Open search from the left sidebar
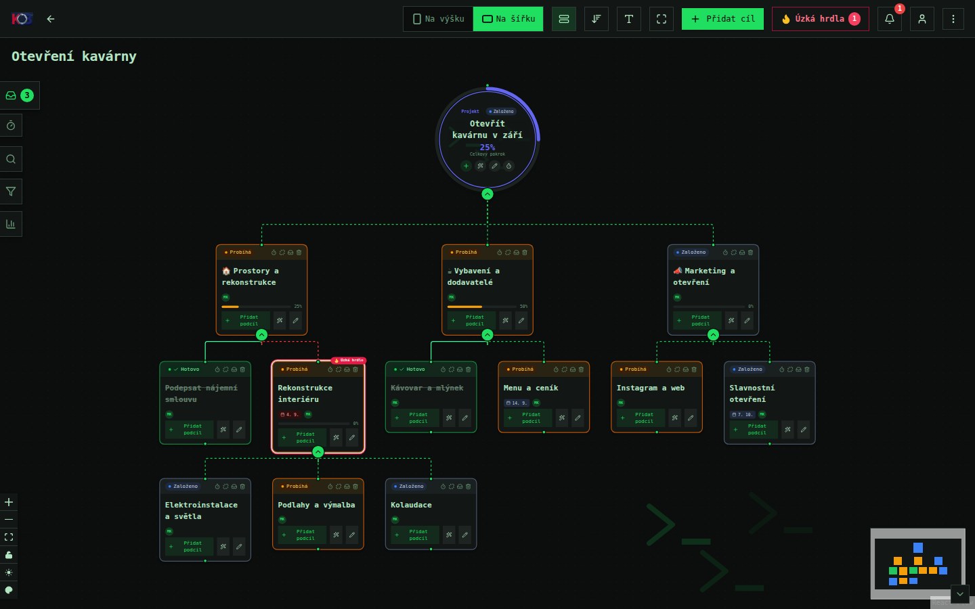The height and width of the screenshot is (609, 975). [11, 159]
